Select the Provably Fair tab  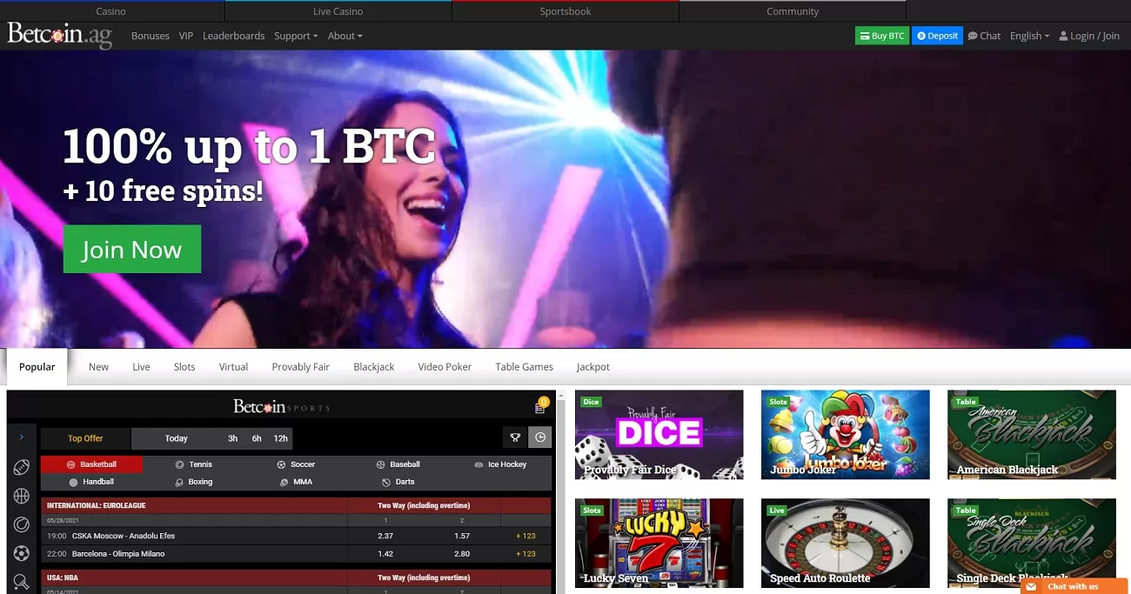pyautogui.click(x=300, y=367)
